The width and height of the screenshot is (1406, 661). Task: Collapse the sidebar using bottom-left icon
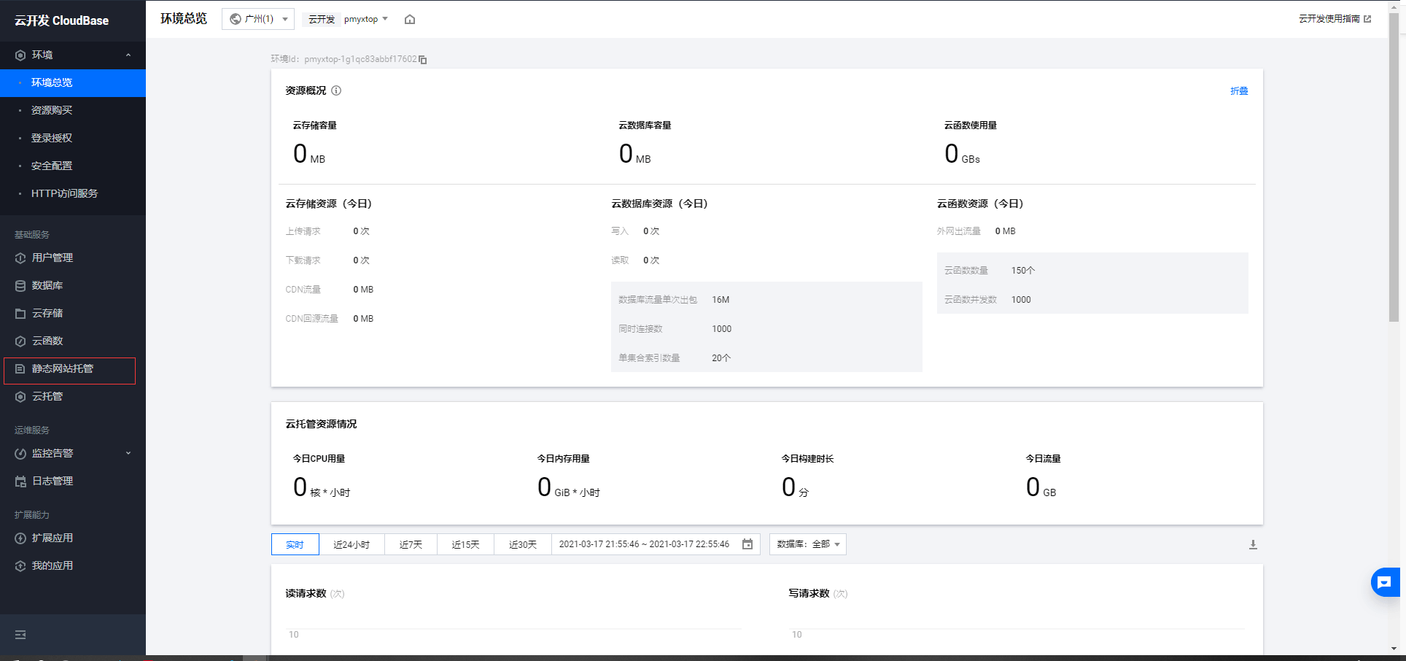pyautogui.click(x=20, y=635)
